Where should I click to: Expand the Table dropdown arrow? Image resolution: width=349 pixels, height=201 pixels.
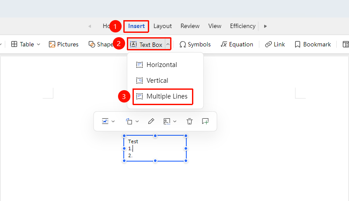(38, 44)
